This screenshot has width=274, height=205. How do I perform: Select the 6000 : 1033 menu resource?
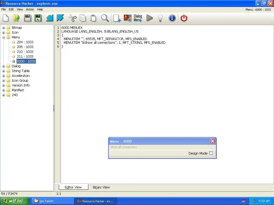point(26,61)
